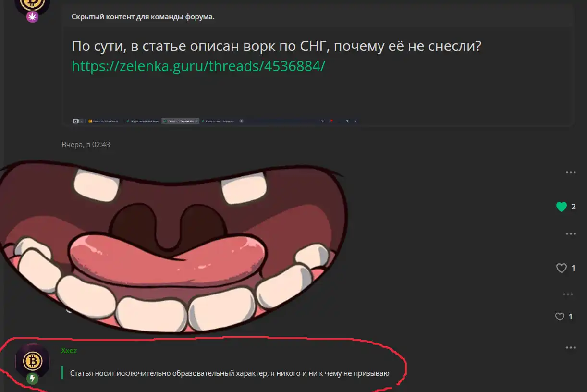Screen dimensions: 587x392
Task: Click the purple cannabis leaf badge icon
Action: tap(32, 17)
